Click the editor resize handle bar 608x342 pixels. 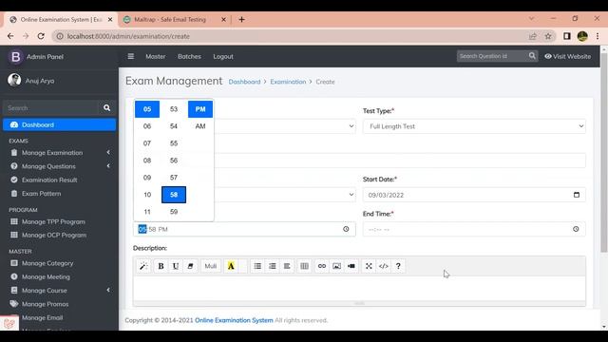tap(359, 303)
